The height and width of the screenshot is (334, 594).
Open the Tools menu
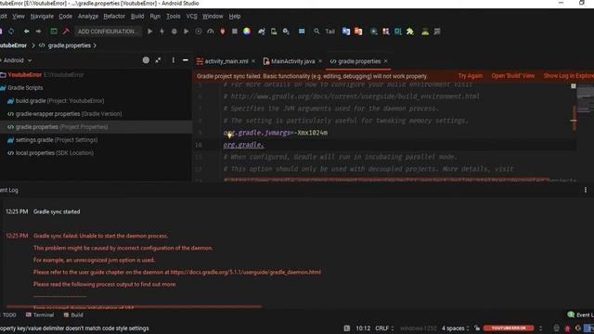[x=174, y=17]
